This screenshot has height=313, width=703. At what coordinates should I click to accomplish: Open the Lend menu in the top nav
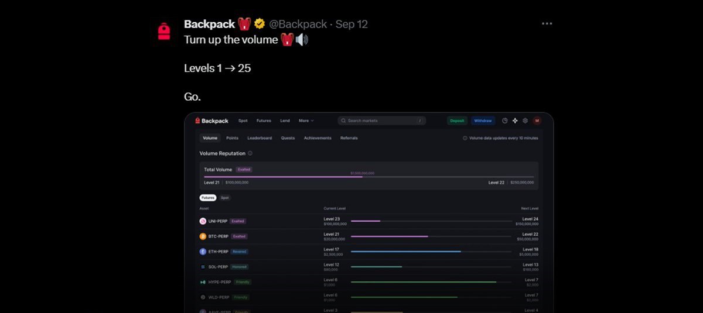click(285, 121)
